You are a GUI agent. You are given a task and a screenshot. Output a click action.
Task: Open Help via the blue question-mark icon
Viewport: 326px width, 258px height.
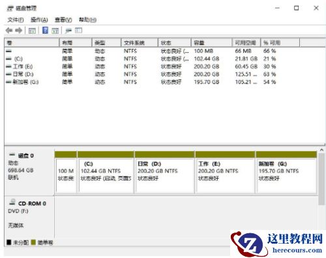pos(45,30)
